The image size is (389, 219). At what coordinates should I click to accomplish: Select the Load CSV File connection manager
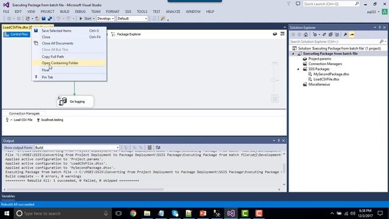pyautogui.click(x=19, y=120)
